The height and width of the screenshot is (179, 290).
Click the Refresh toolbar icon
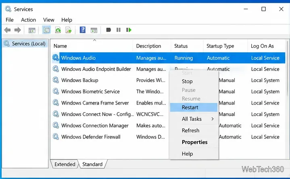58,30
